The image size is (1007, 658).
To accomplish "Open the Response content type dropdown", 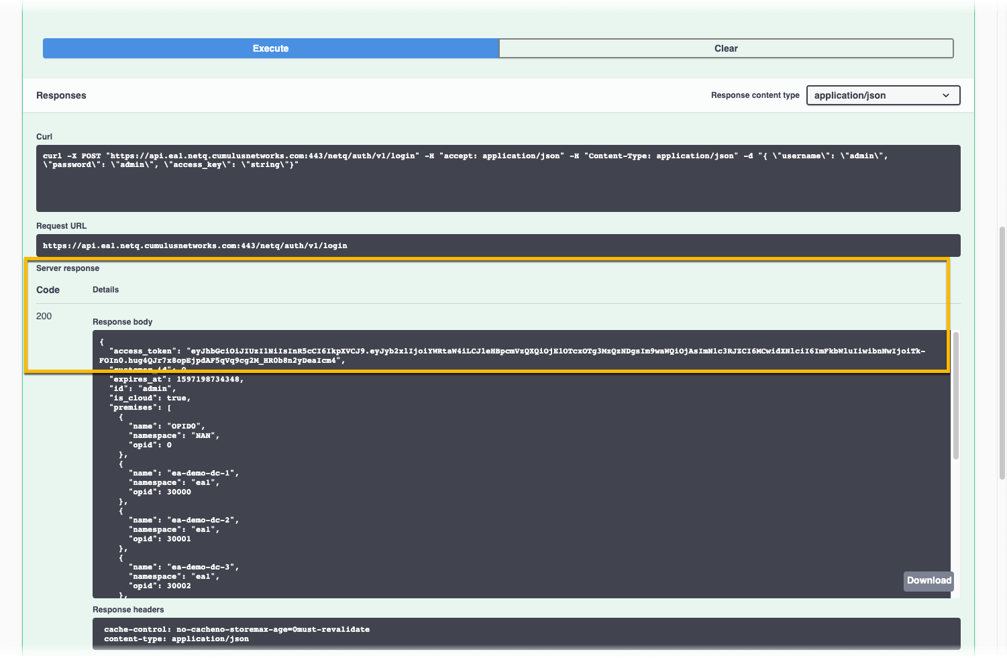I will click(x=882, y=95).
